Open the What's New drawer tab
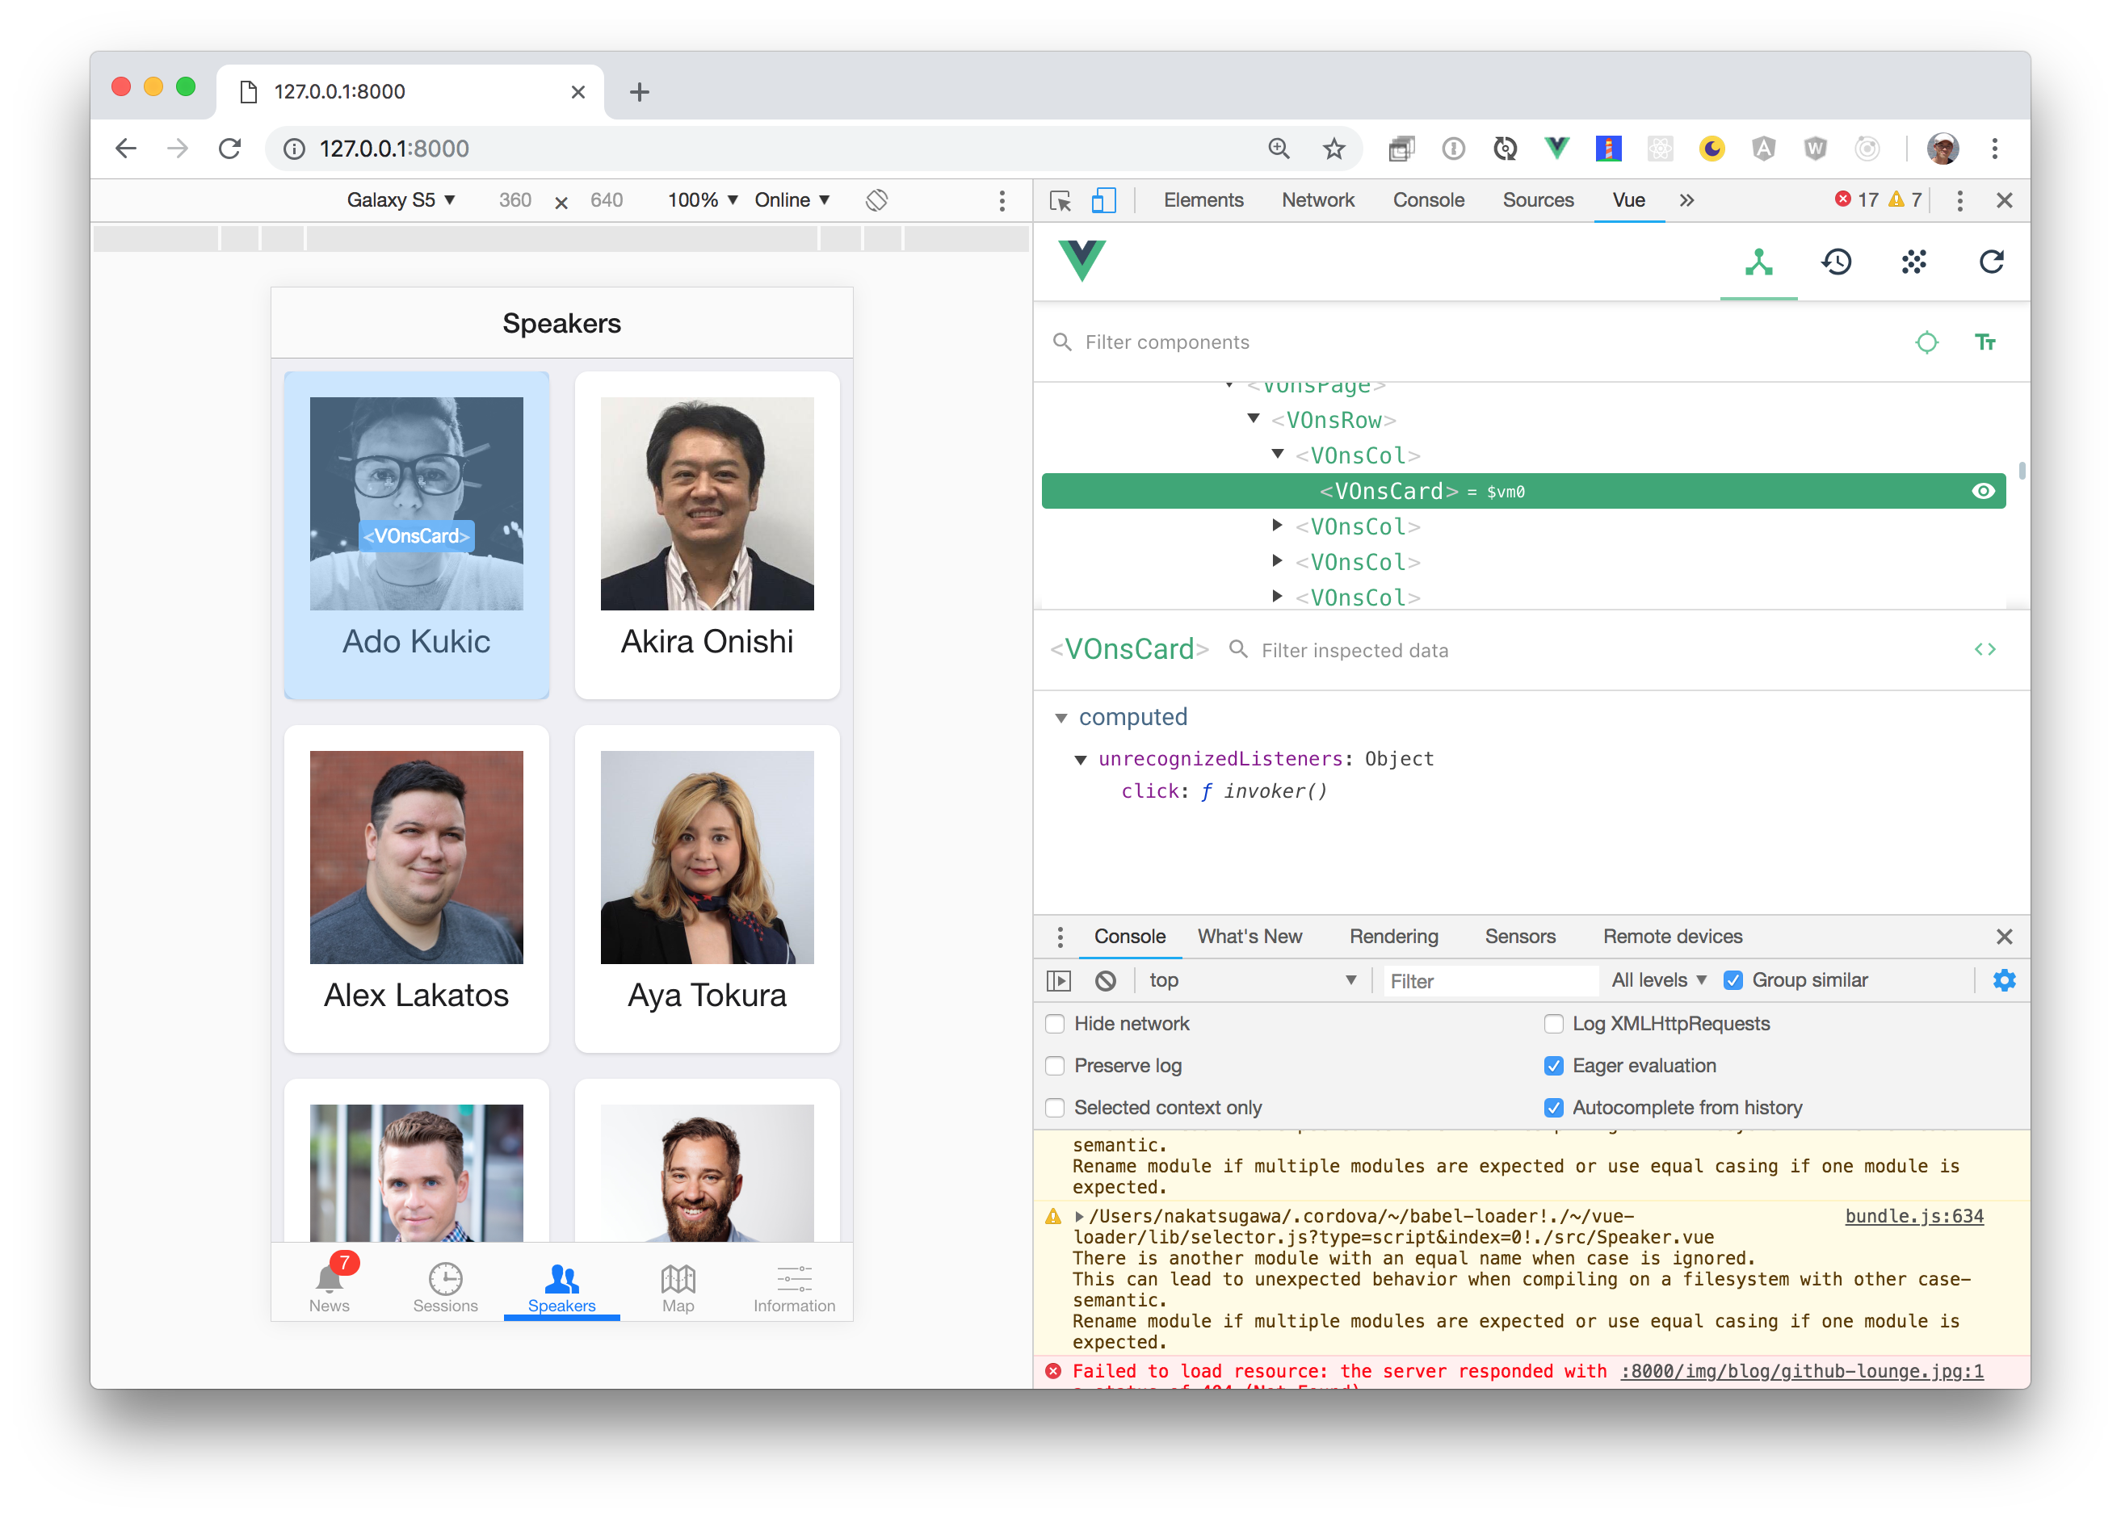 [1249, 937]
